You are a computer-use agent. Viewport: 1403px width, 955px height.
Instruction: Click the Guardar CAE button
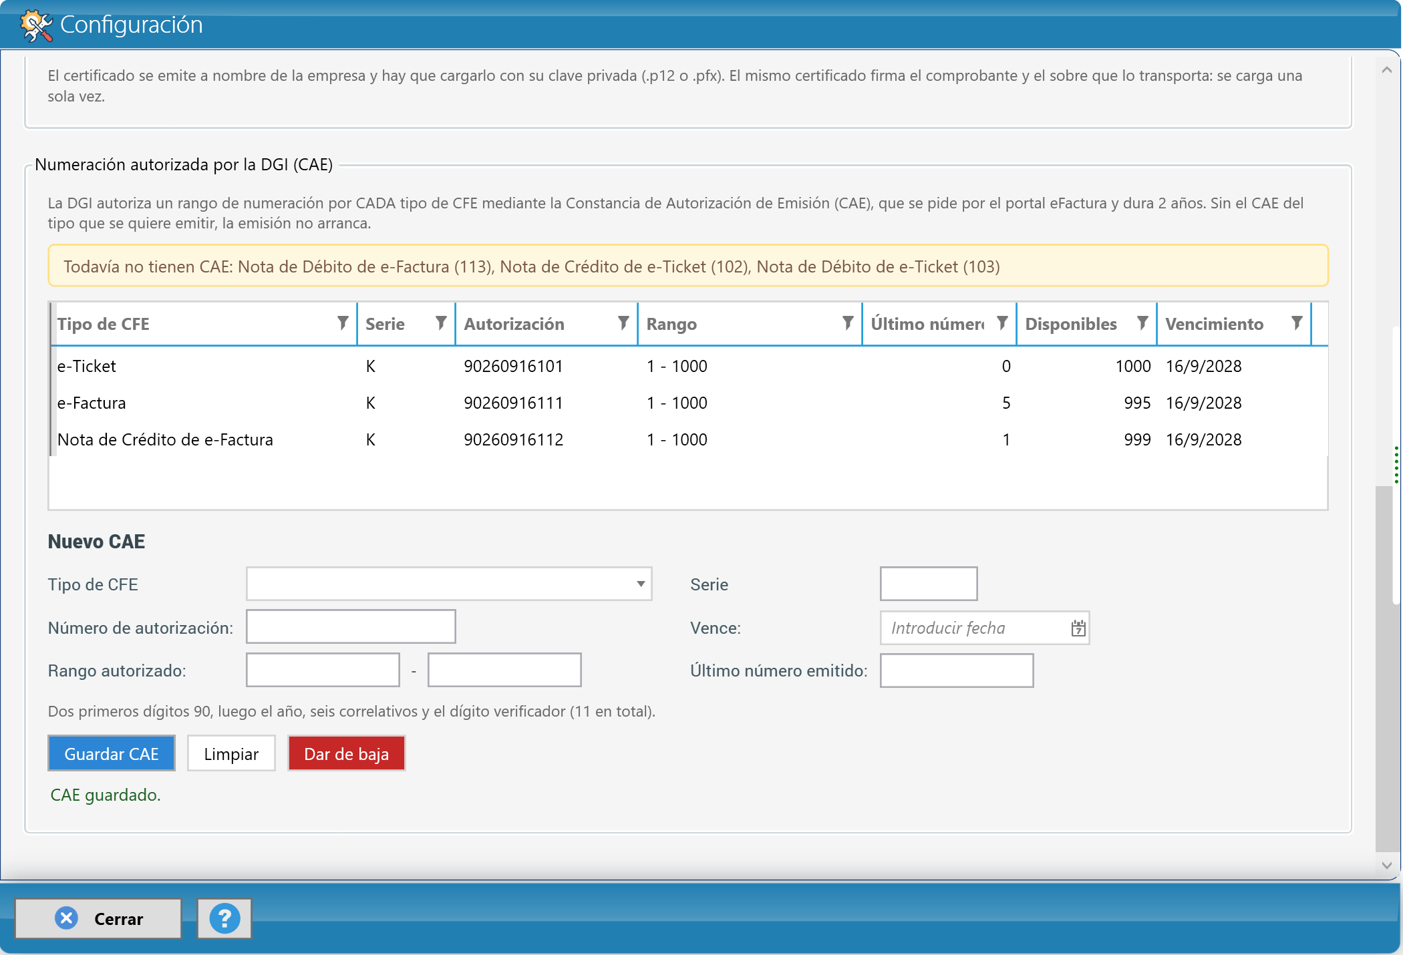[x=112, y=754]
